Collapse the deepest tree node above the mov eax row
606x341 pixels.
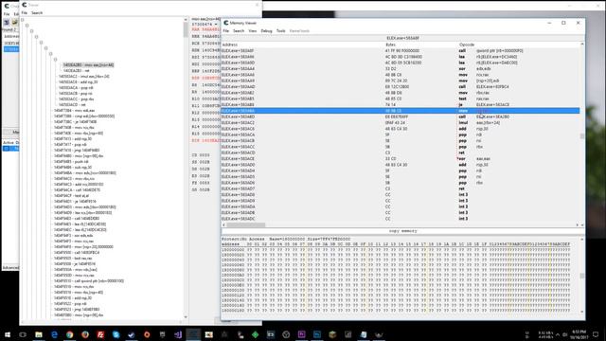[55, 60]
